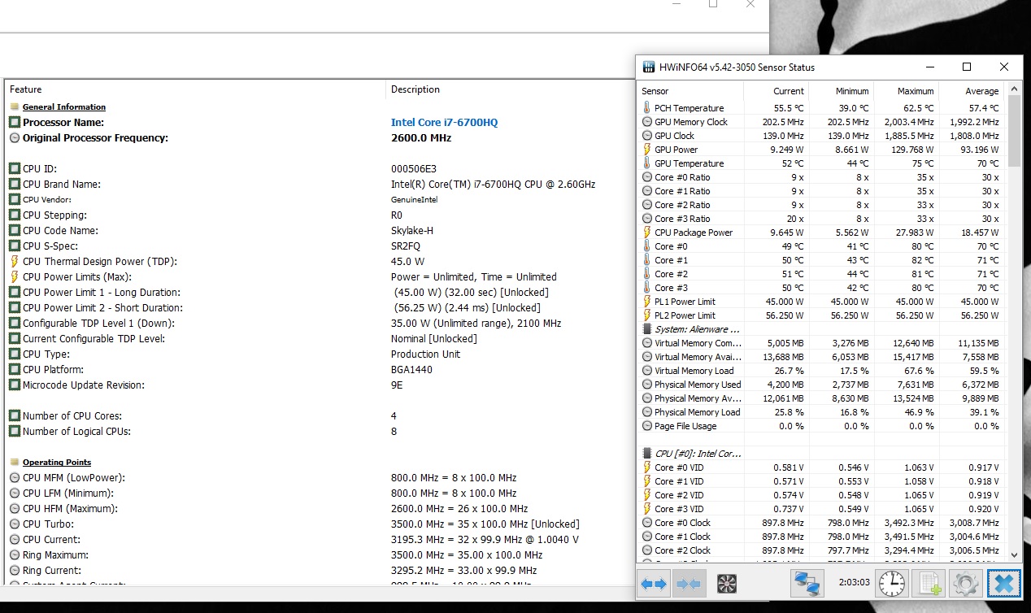This screenshot has width=1031, height=613.
Task: Click chip icon of System: Alienware group
Action: (x=647, y=329)
